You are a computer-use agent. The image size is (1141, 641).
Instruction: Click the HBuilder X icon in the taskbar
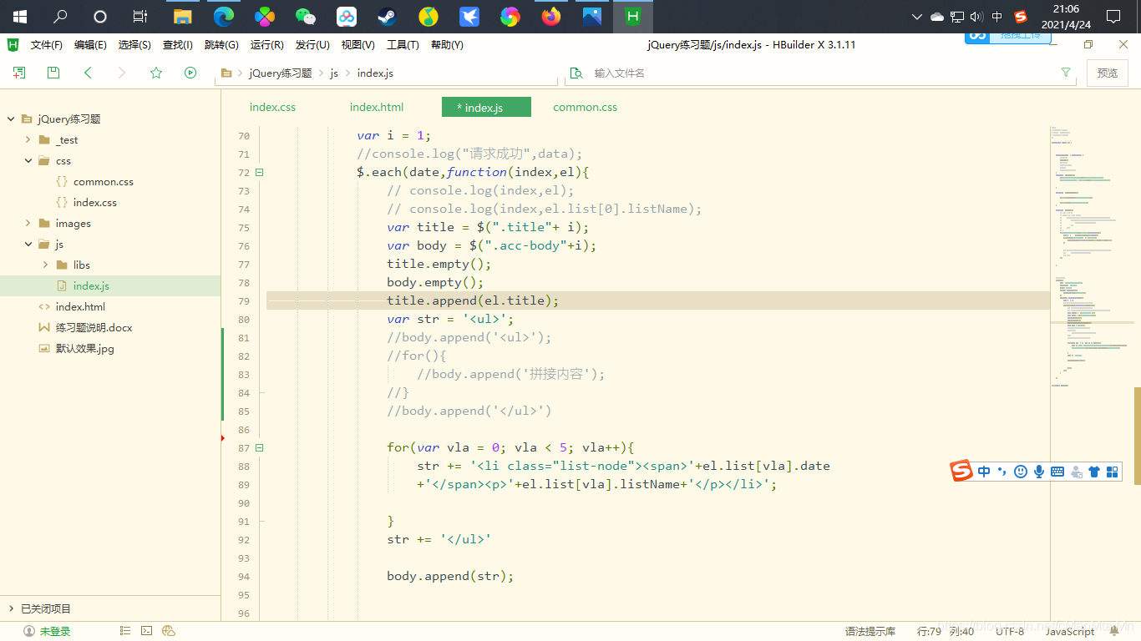click(x=633, y=17)
